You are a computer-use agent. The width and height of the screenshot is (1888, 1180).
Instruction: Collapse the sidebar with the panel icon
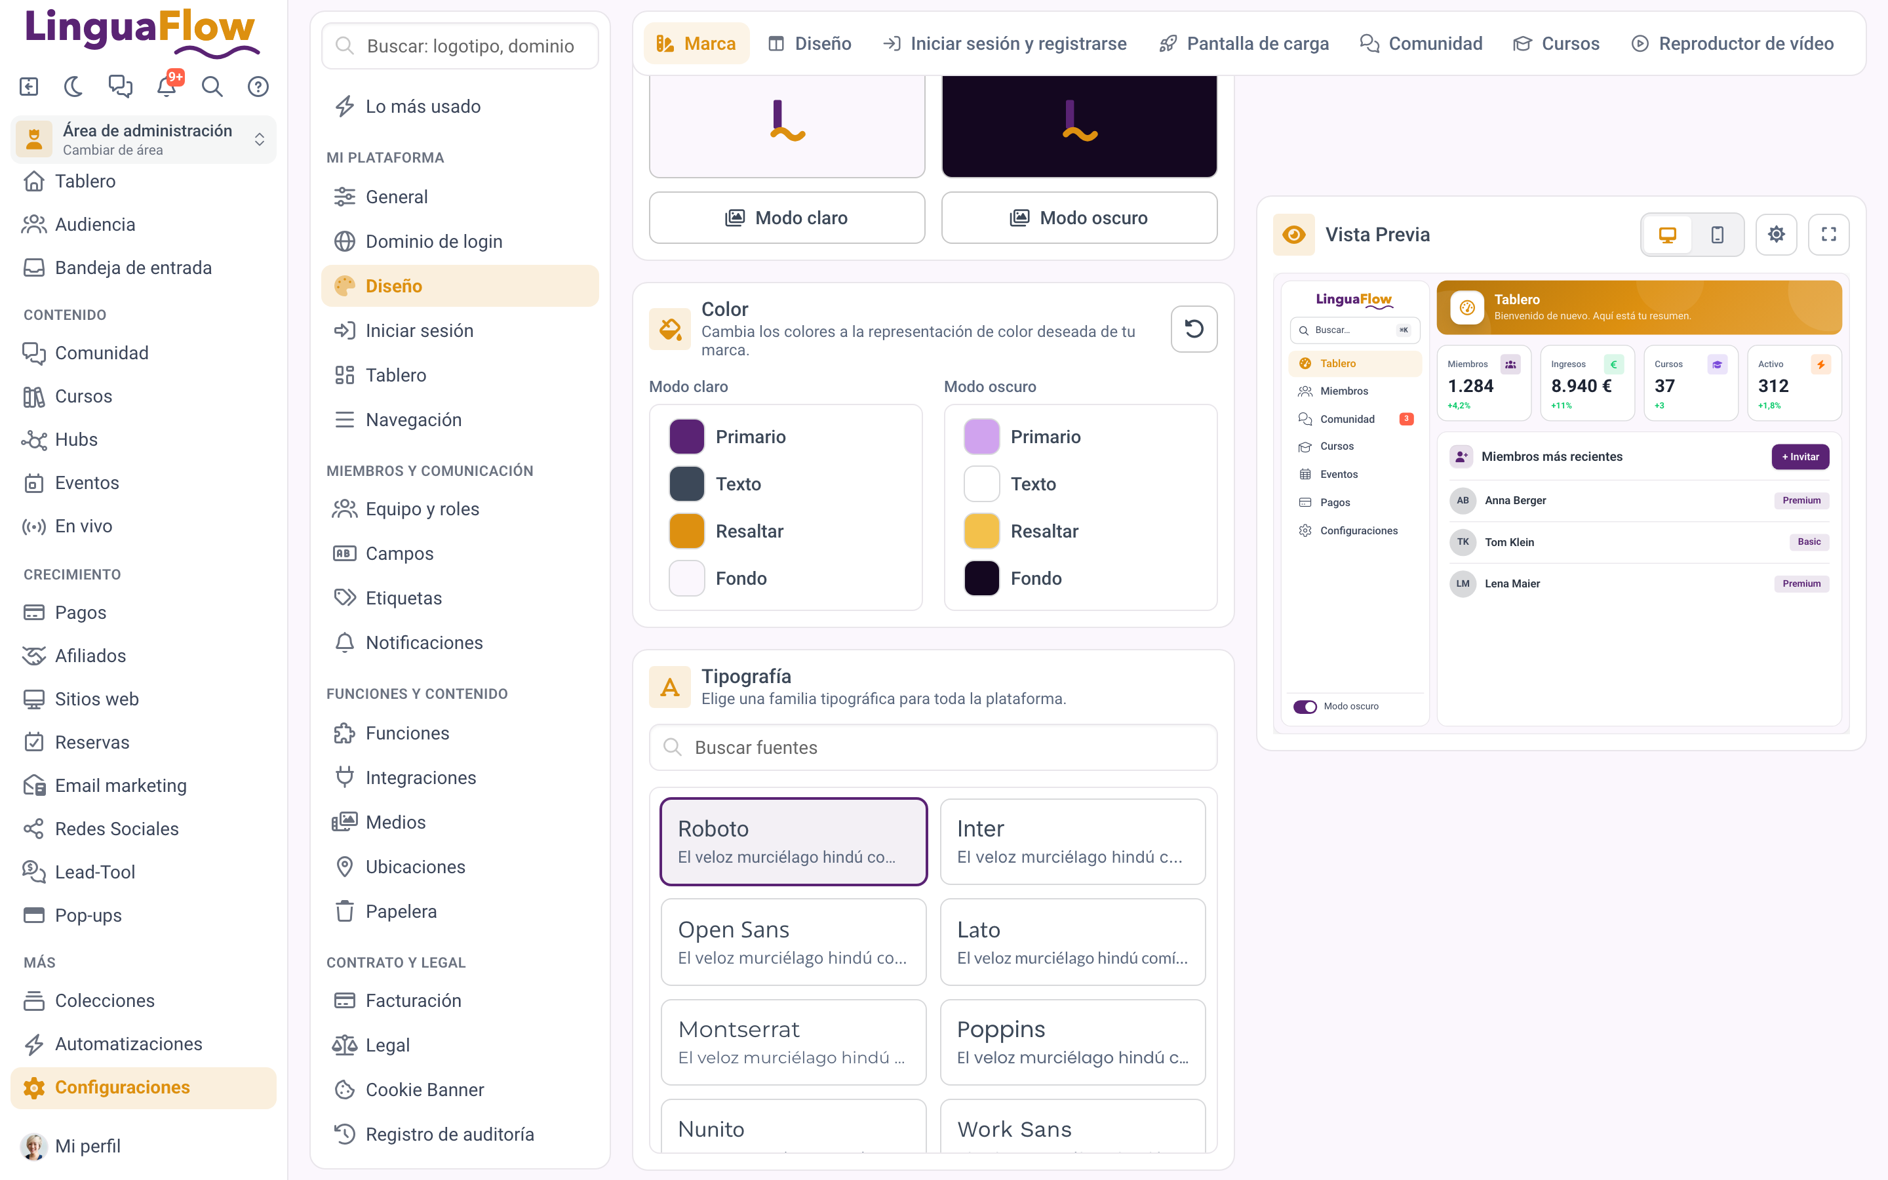[29, 87]
